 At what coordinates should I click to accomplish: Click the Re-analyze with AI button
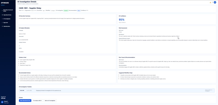(37, 100)
